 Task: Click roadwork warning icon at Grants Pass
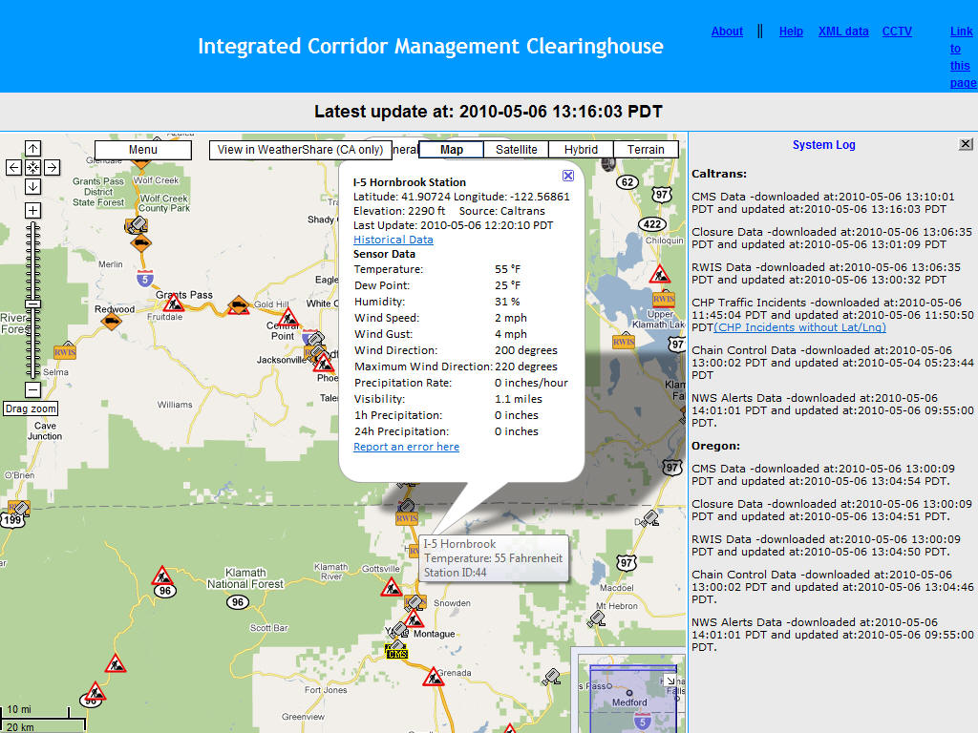coord(173,304)
